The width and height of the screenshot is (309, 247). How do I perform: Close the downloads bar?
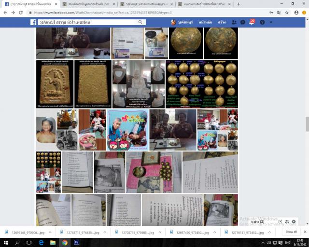click(305, 232)
